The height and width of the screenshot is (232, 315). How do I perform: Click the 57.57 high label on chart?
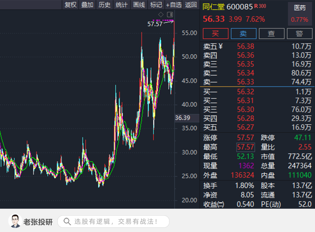(x=155, y=24)
